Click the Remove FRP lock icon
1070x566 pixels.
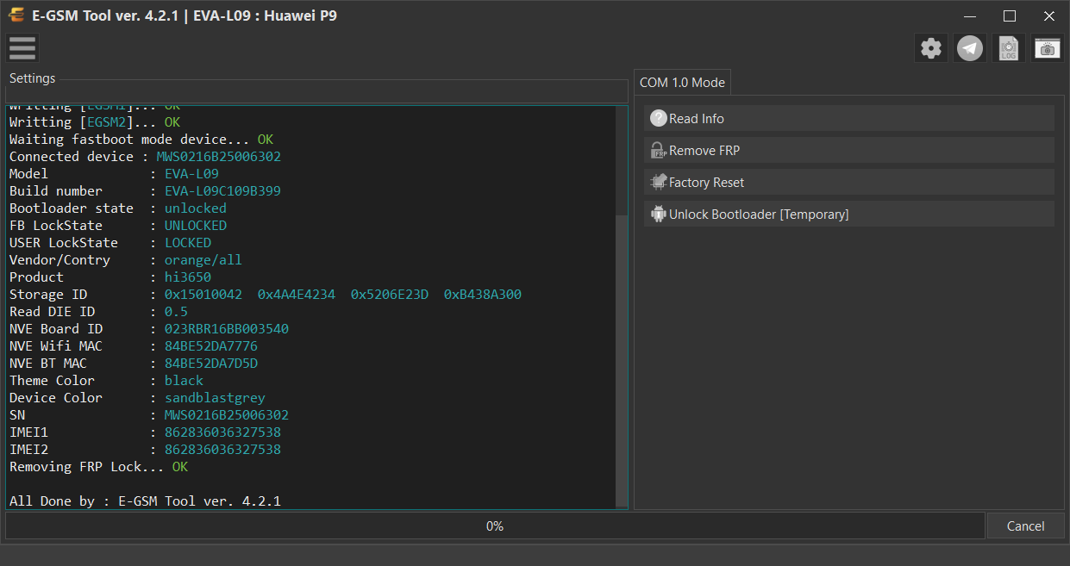659,150
